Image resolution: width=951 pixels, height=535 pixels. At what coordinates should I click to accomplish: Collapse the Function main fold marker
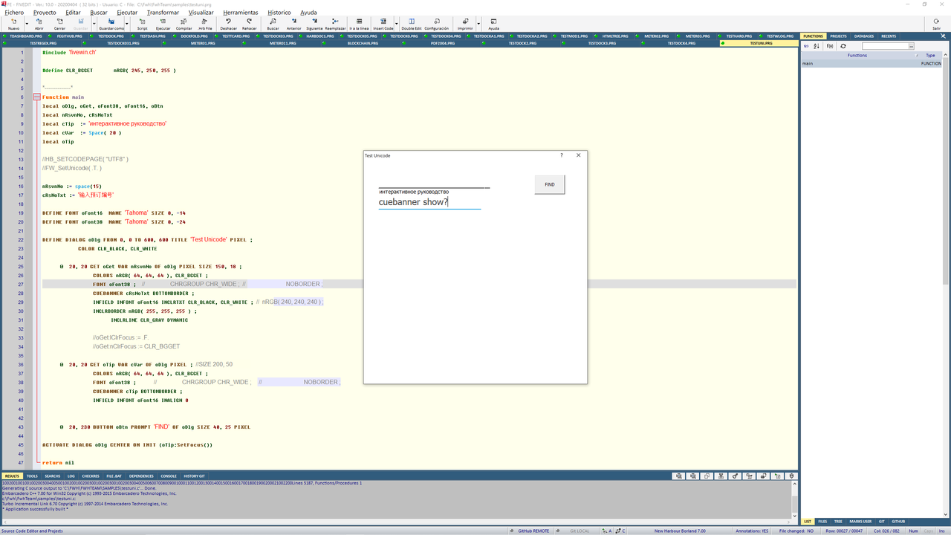point(36,97)
